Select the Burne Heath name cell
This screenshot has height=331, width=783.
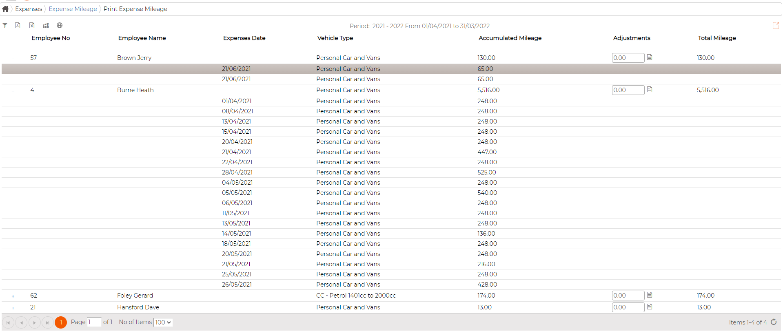click(135, 90)
